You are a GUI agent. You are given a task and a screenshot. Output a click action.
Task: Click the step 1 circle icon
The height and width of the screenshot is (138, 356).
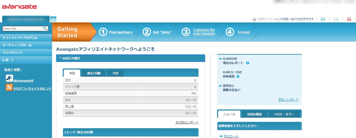pos(103,32)
